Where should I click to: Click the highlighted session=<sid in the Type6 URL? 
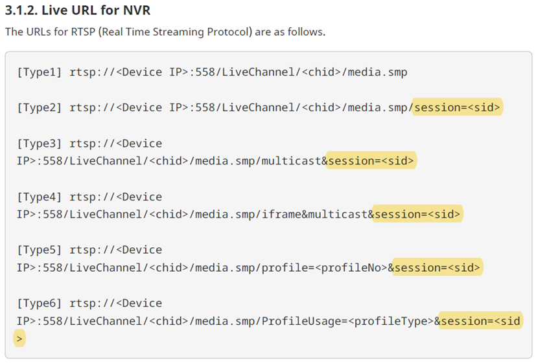pos(480,321)
